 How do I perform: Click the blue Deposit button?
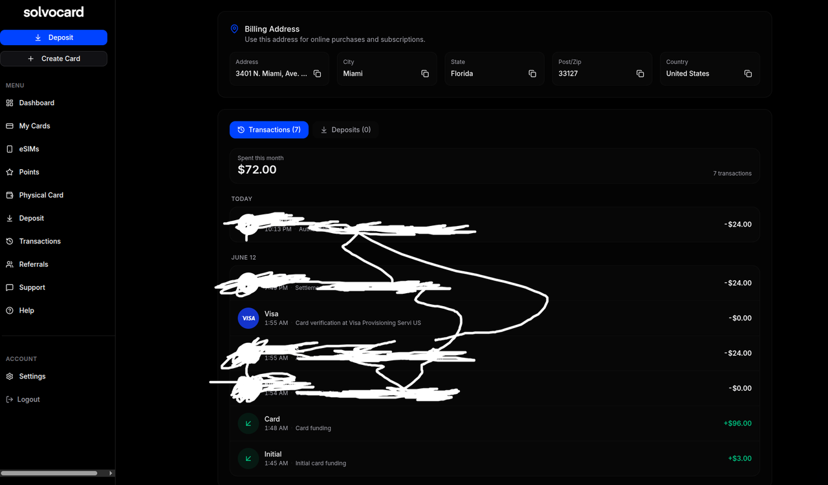pyautogui.click(x=54, y=37)
